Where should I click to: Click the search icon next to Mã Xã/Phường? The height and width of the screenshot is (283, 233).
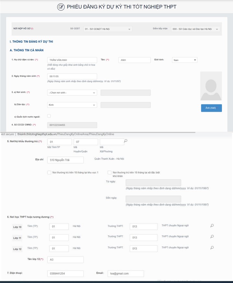coord(126,141)
